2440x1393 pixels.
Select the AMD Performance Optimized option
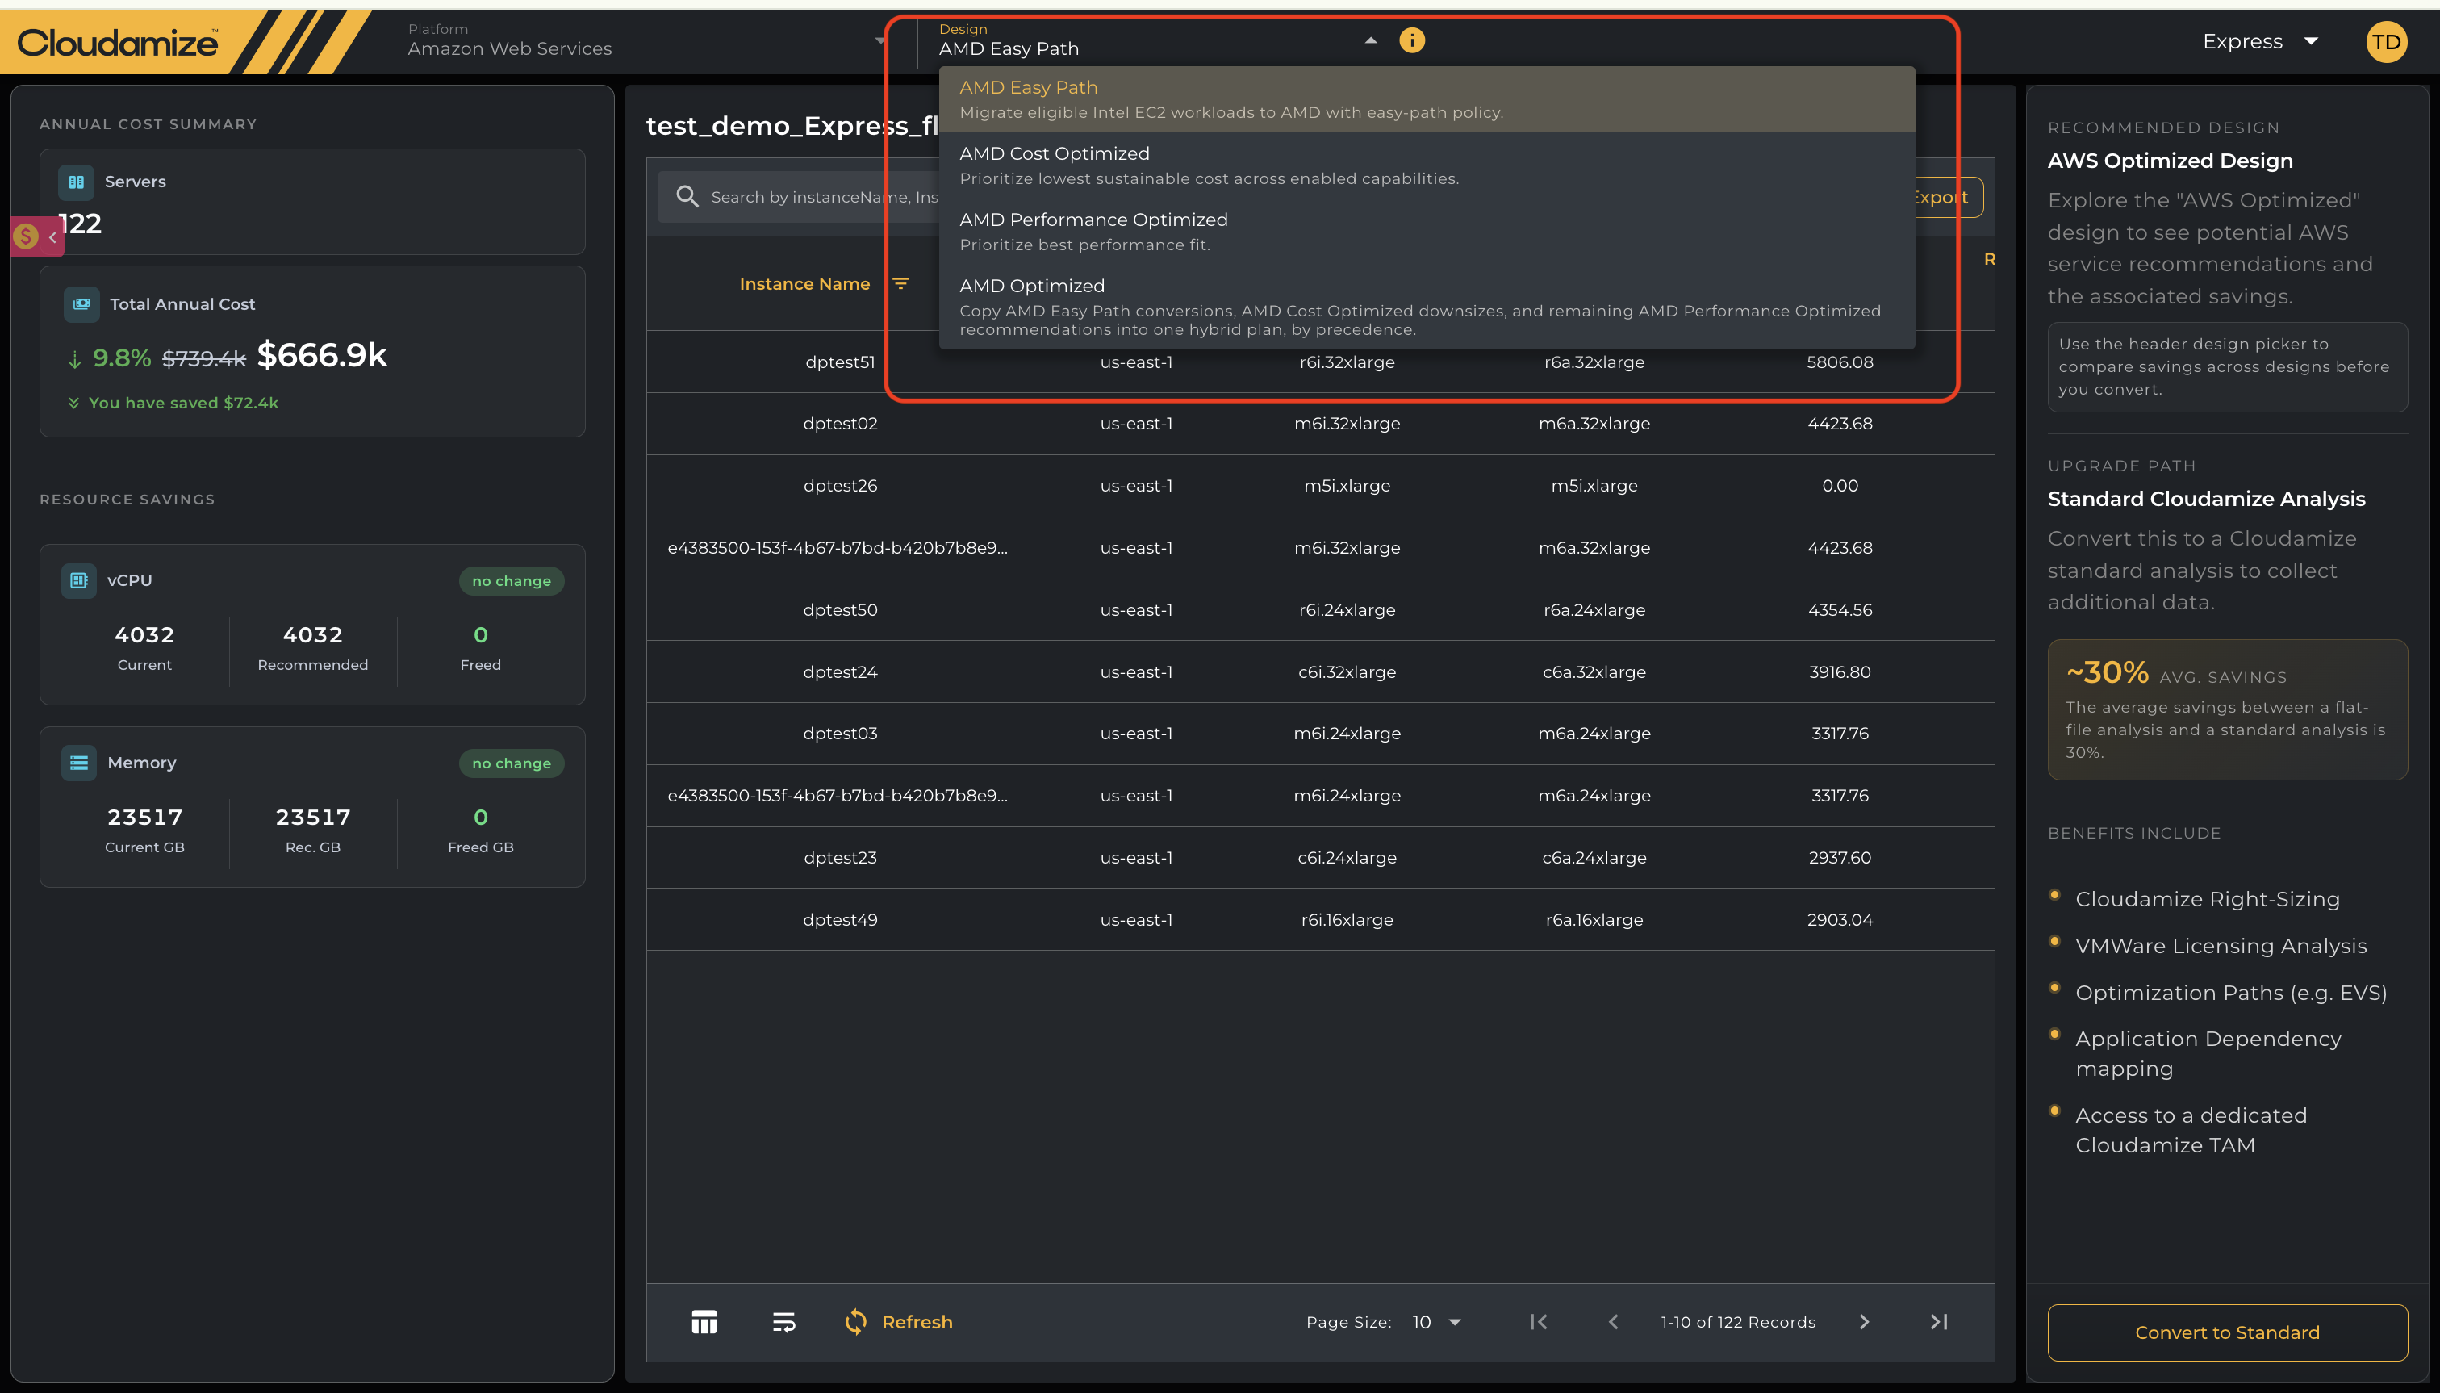click(1426, 231)
